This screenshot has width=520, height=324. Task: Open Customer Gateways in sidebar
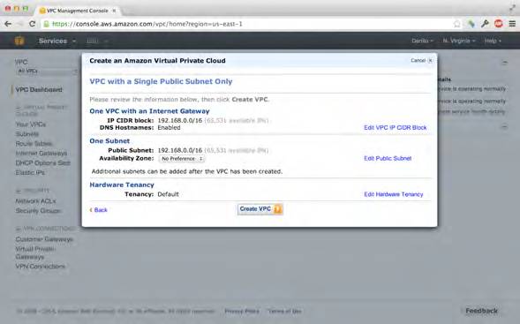point(44,239)
